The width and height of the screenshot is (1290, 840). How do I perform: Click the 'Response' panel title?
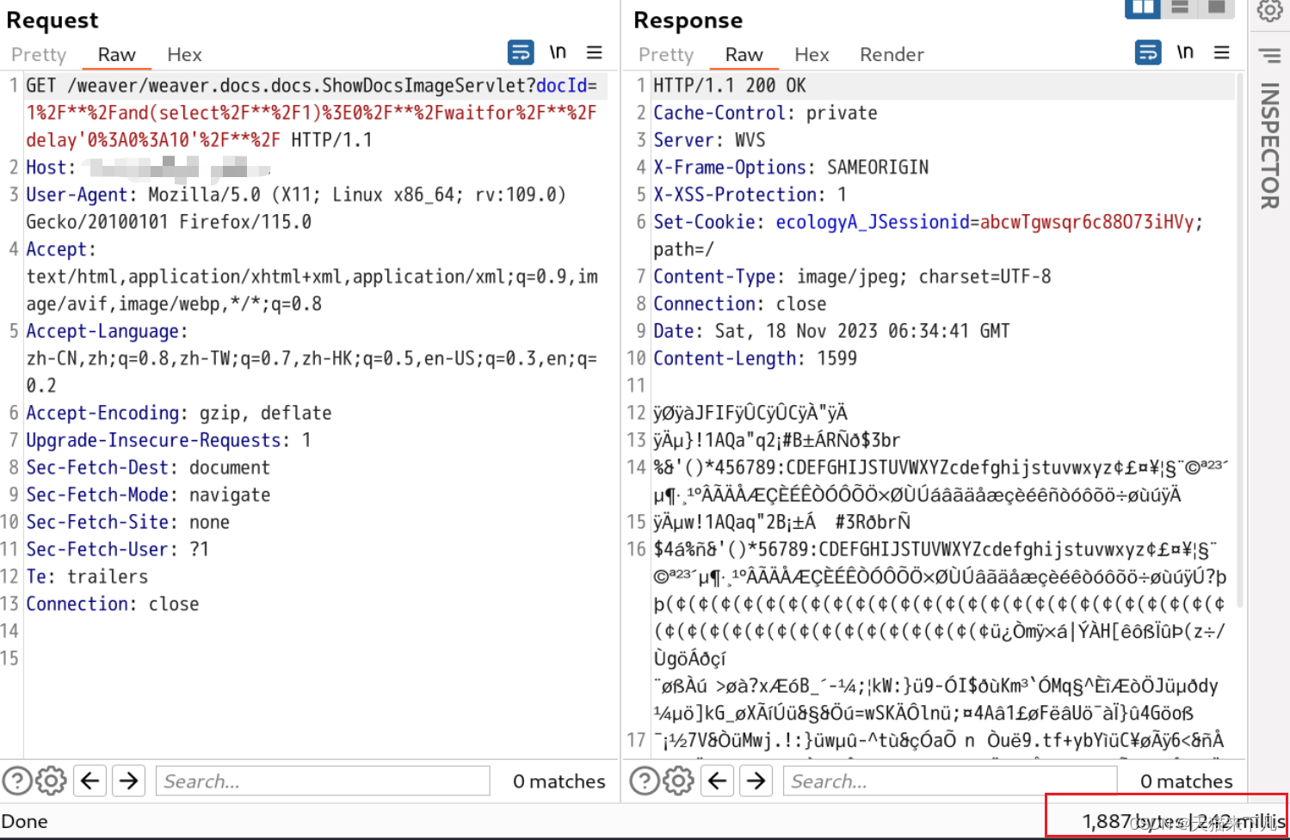pyautogui.click(x=688, y=20)
